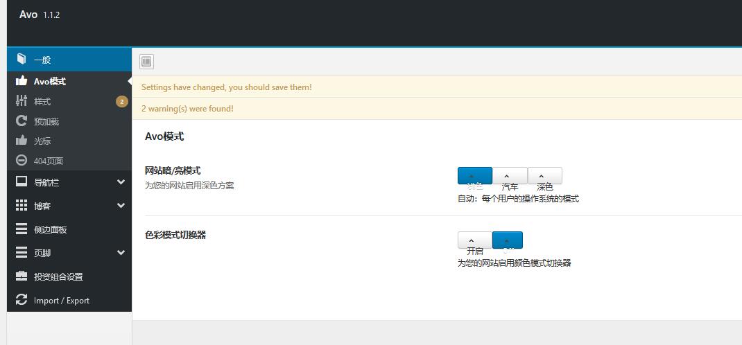
Task: Open the 导航栏 settings section
Action: click(x=69, y=182)
